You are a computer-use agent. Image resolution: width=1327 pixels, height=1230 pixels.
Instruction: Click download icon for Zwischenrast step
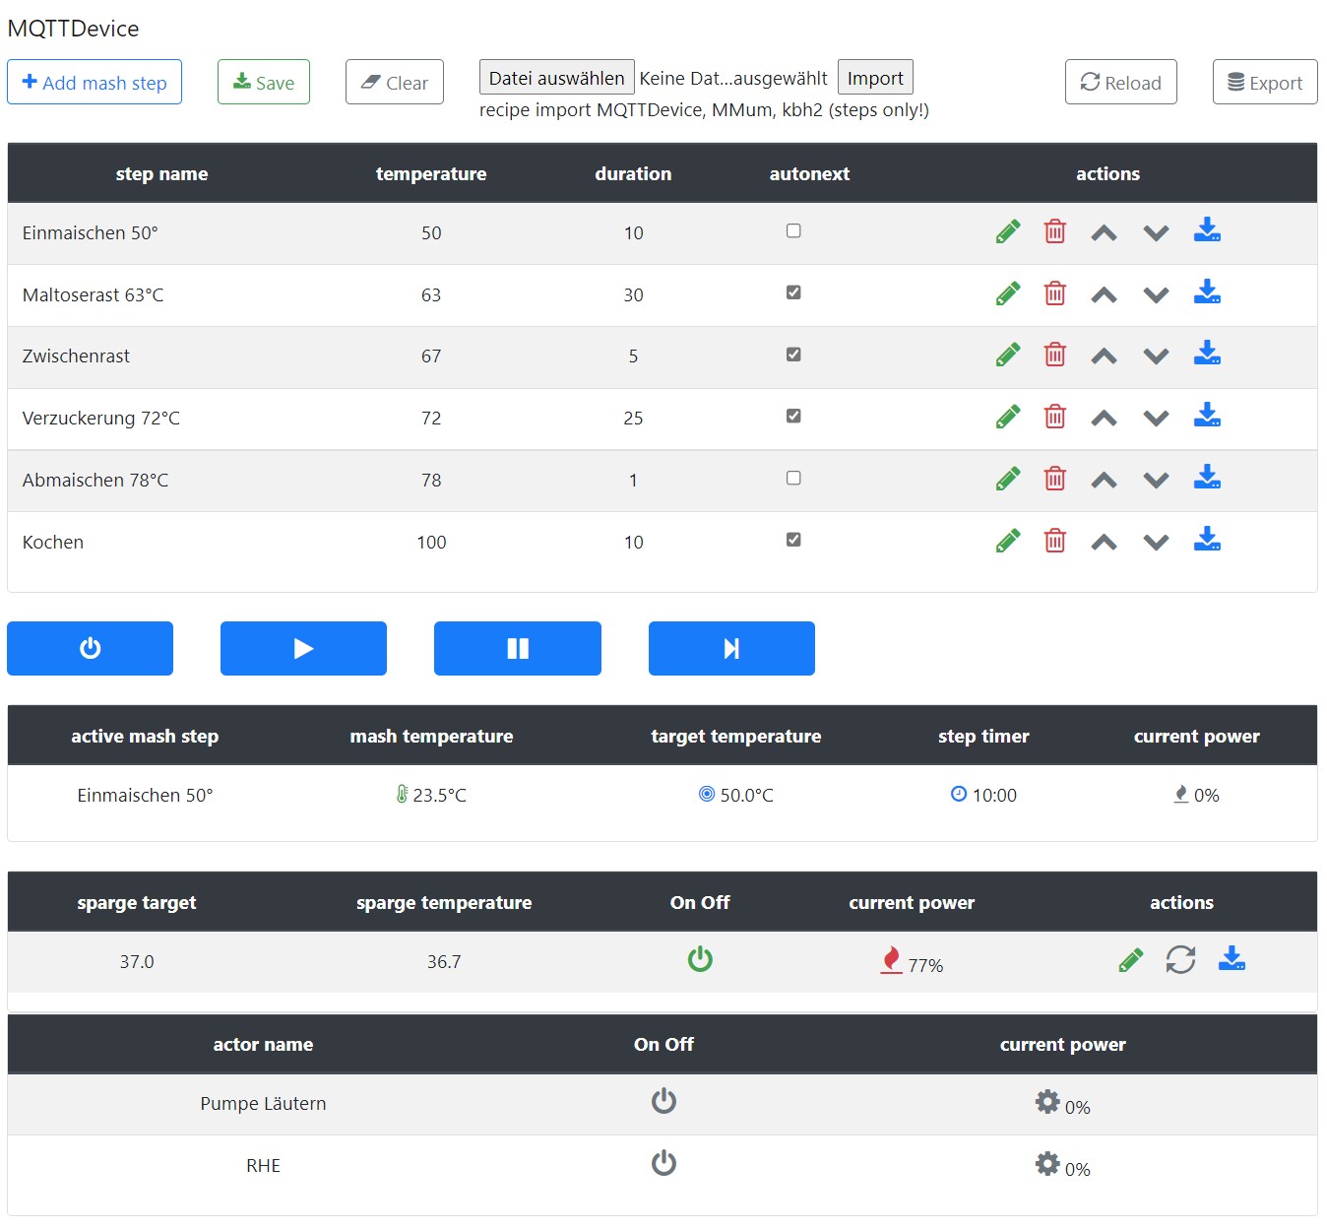[1206, 355]
